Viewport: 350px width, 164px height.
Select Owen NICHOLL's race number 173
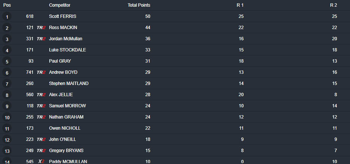click(30, 128)
